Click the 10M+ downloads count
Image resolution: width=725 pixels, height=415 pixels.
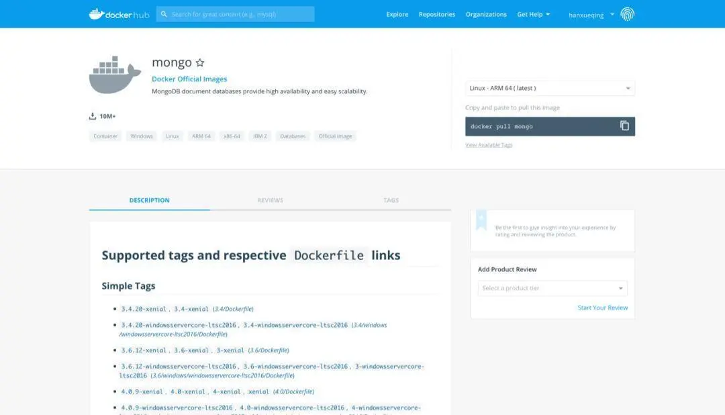click(107, 116)
